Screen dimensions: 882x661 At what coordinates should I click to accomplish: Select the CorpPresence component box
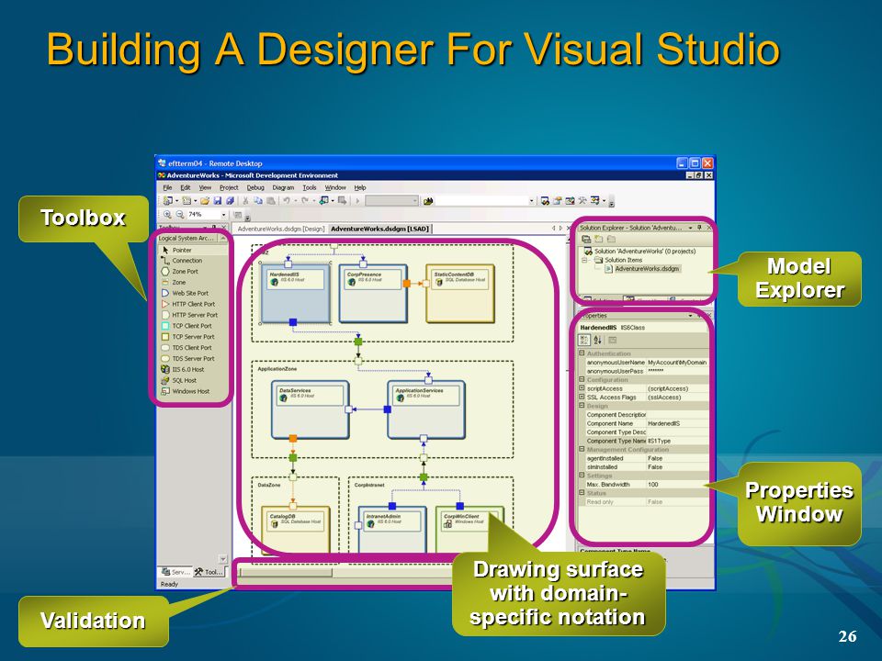point(372,294)
